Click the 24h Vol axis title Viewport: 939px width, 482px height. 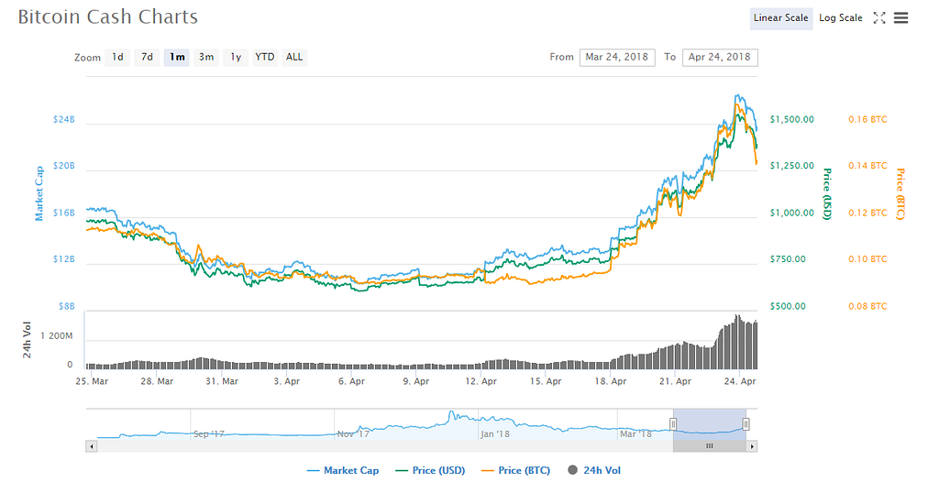[x=27, y=340]
